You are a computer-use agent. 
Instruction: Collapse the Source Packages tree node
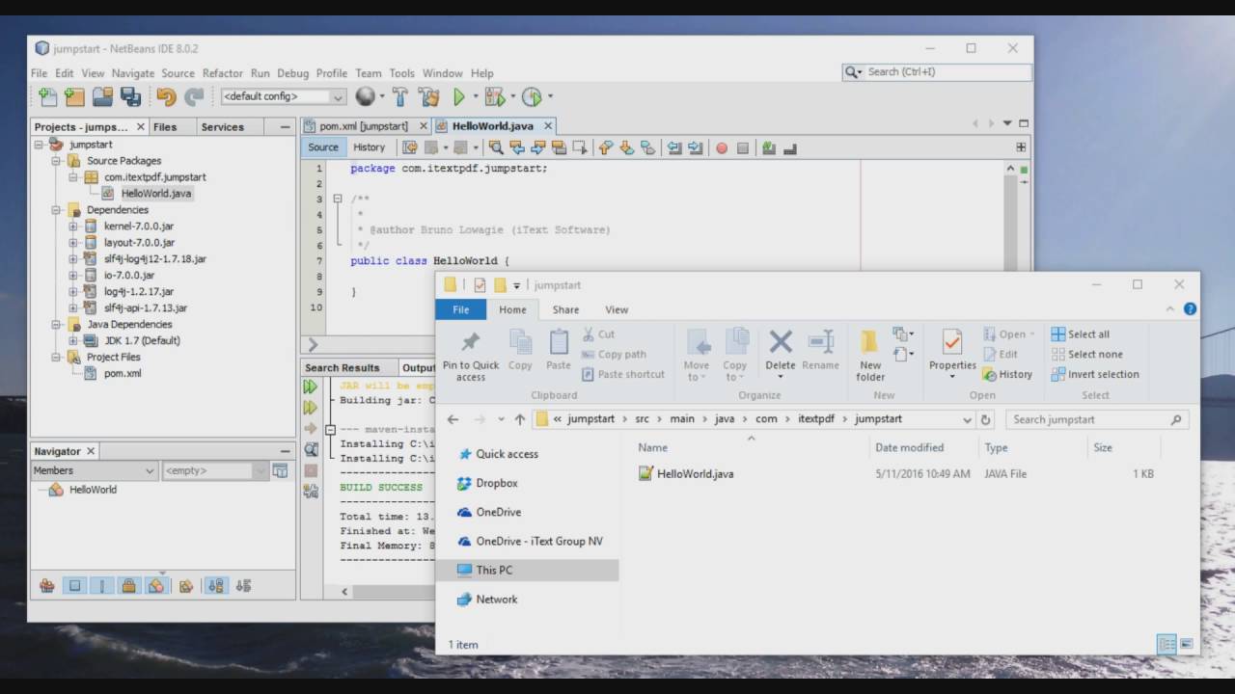pyautogui.click(x=57, y=161)
